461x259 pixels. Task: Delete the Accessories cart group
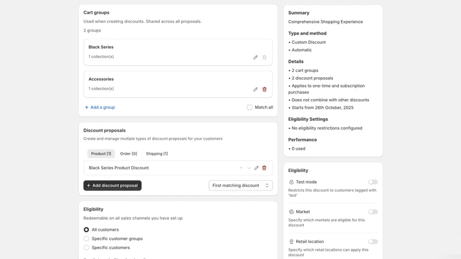[264, 89]
